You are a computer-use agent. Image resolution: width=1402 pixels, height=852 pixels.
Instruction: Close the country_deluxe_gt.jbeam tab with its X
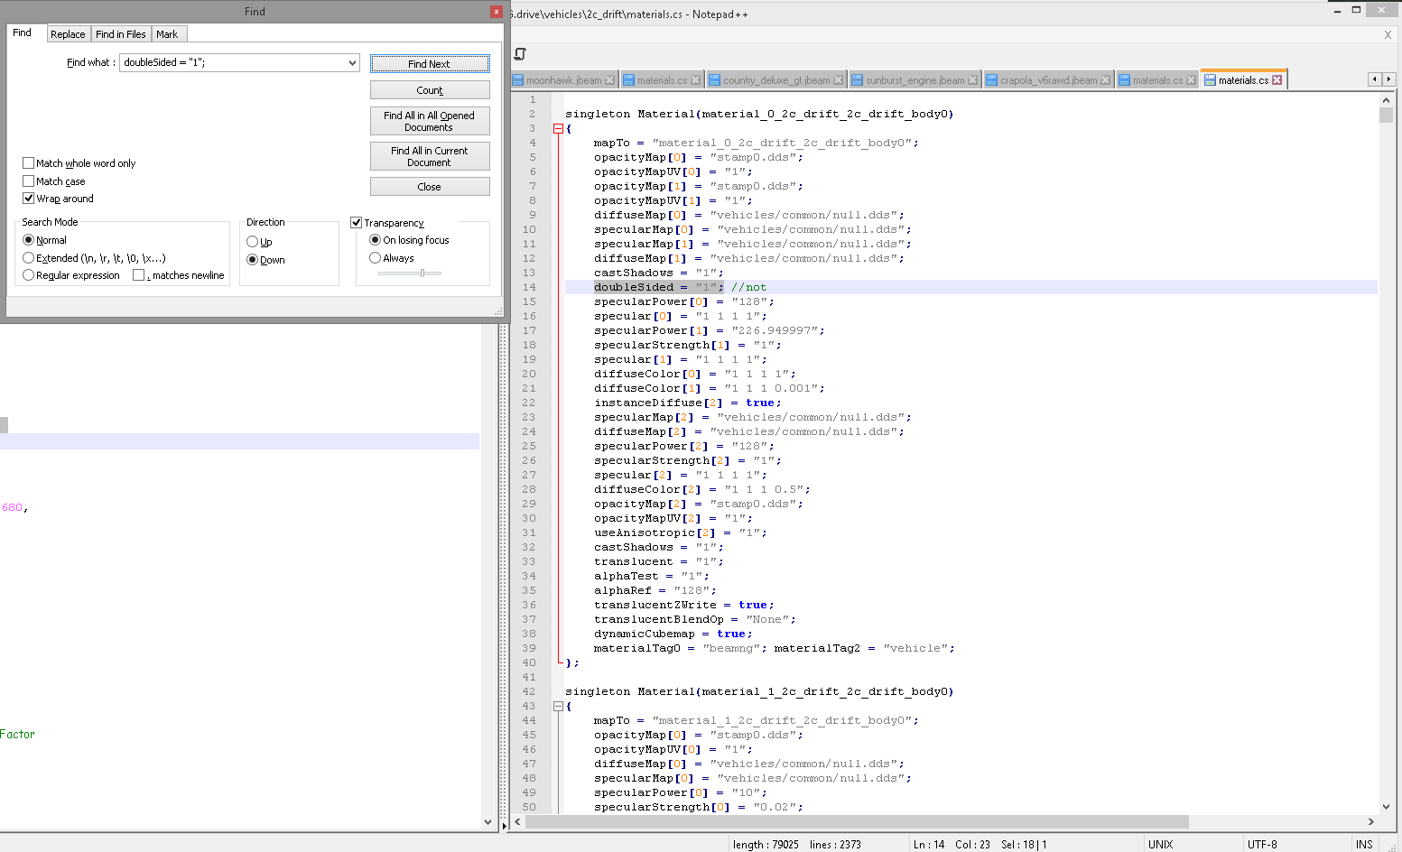(838, 80)
